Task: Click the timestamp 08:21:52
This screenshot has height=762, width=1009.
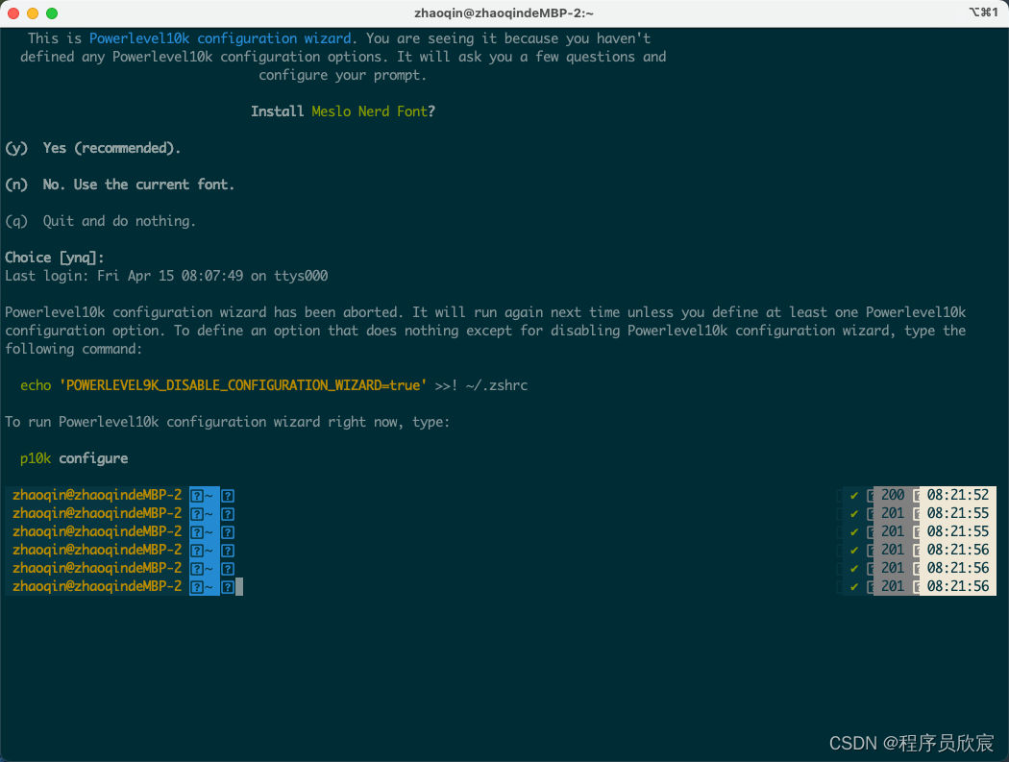Action: pyautogui.click(x=957, y=495)
